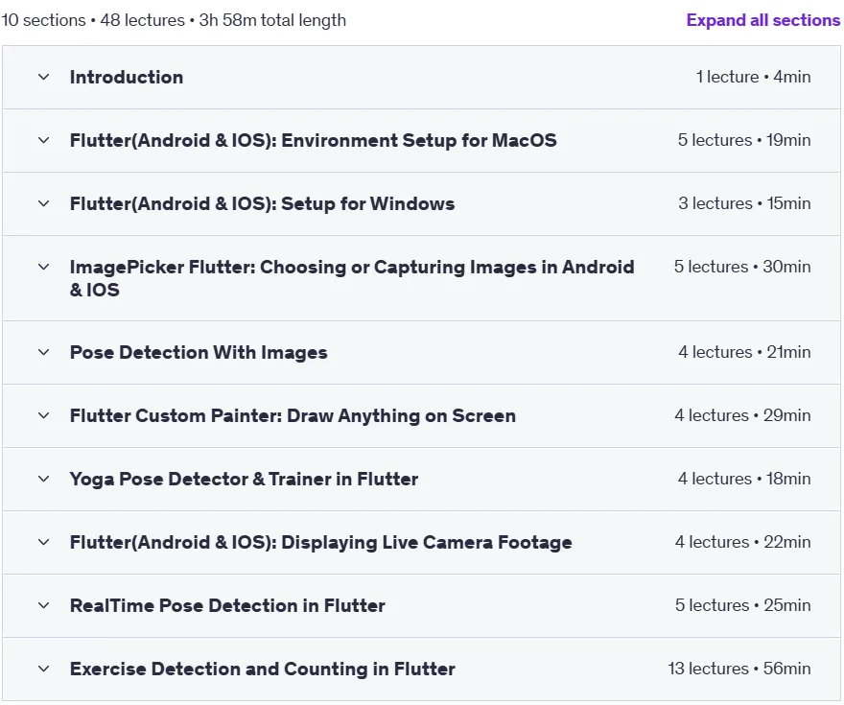Click the 4 lectures • 29min label
The image size is (844, 705).
click(742, 416)
